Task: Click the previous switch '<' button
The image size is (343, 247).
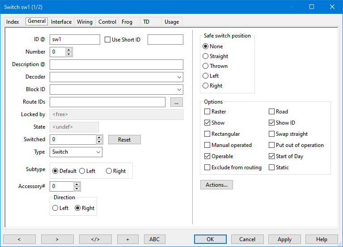Action: 19,239
